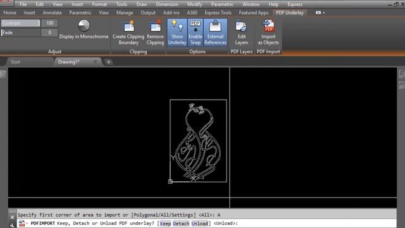This screenshot has width=405, height=228.
Task: Click the Contrast value field showing 100
Action: tap(49, 23)
